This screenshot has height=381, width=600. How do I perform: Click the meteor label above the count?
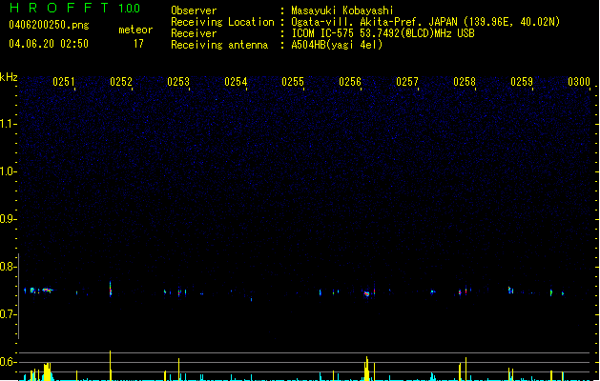(x=135, y=30)
